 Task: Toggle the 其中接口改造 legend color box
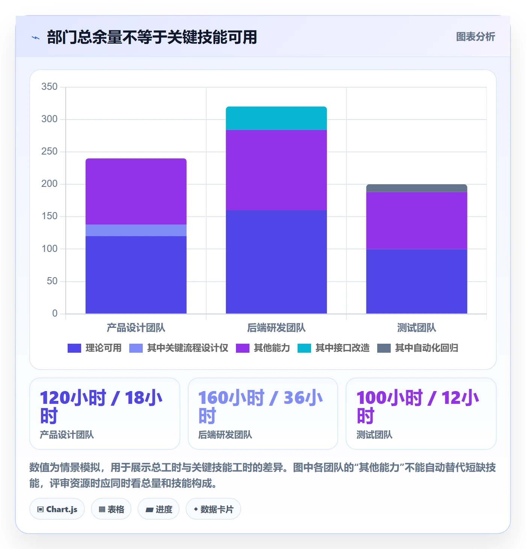tap(304, 348)
